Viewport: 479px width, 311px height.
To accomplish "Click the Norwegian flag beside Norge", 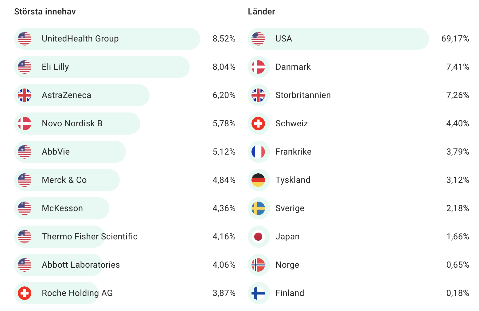I will 258,265.
